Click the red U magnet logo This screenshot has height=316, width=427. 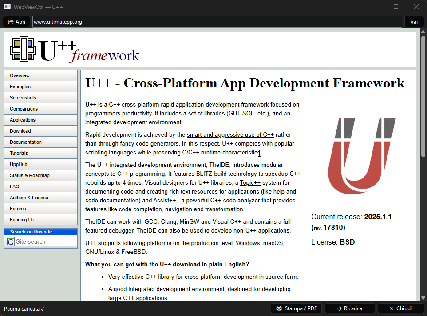coord(362,156)
